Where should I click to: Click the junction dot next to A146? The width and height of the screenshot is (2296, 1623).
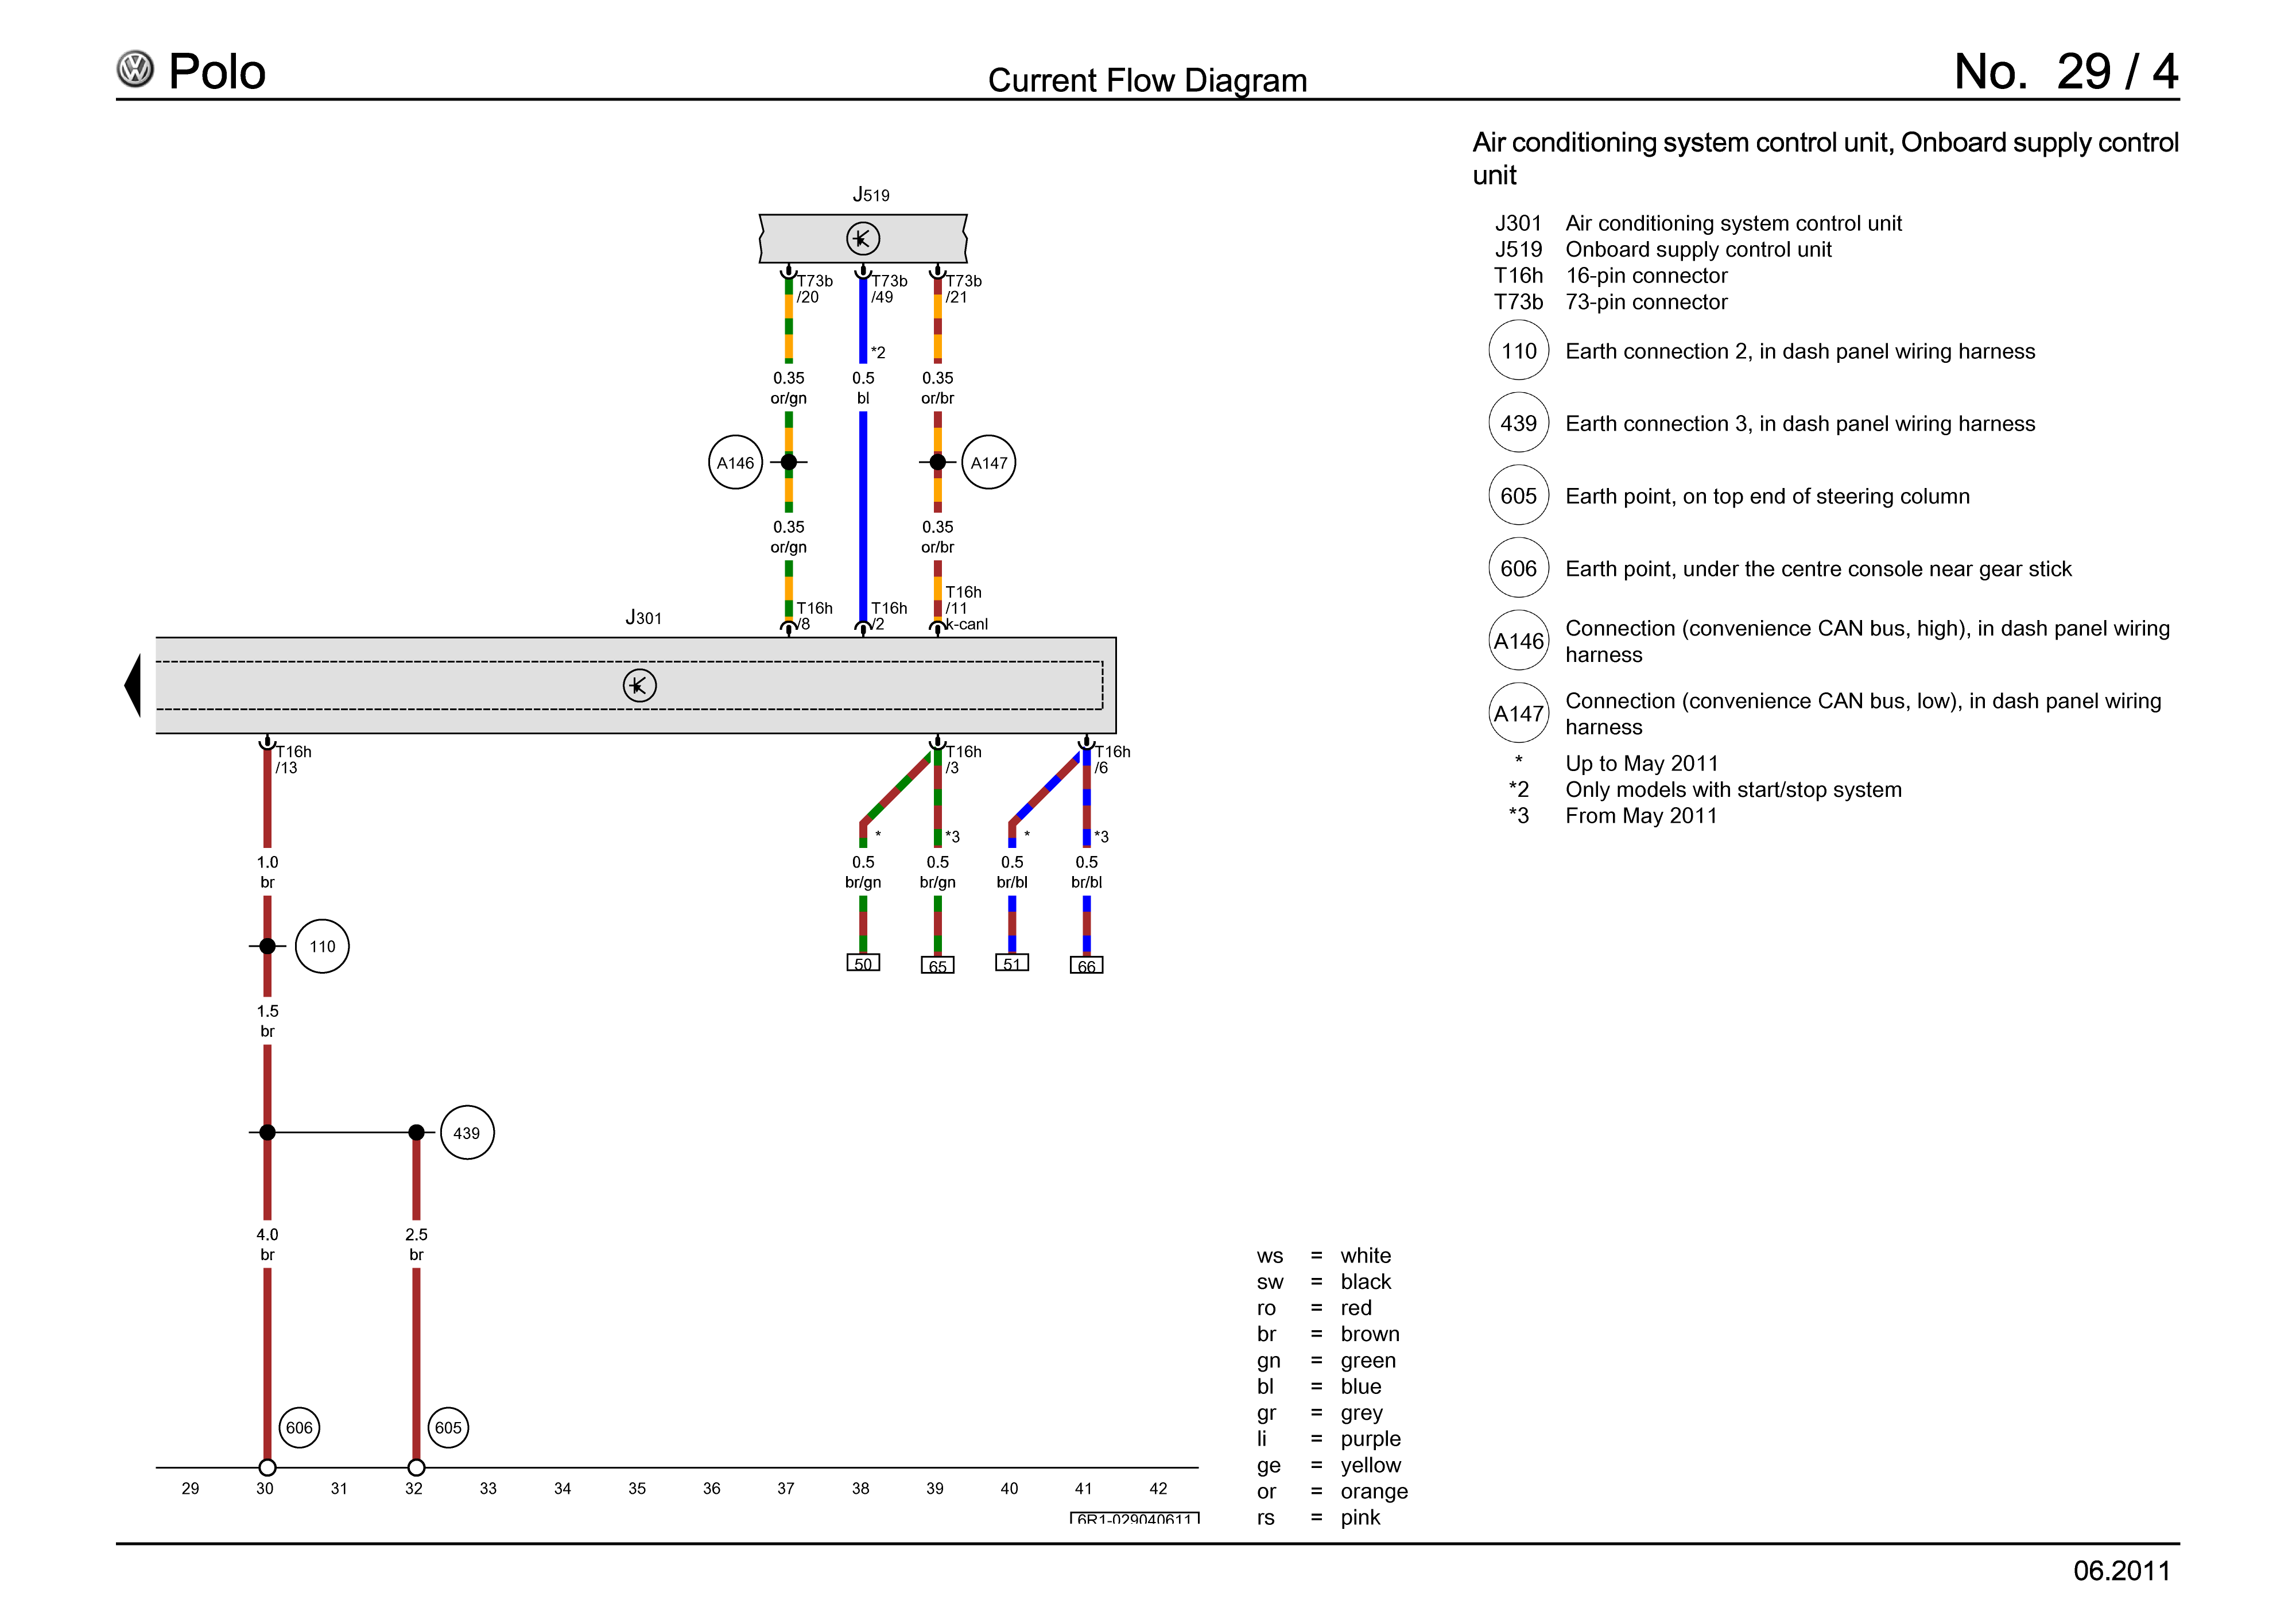pos(788,462)
